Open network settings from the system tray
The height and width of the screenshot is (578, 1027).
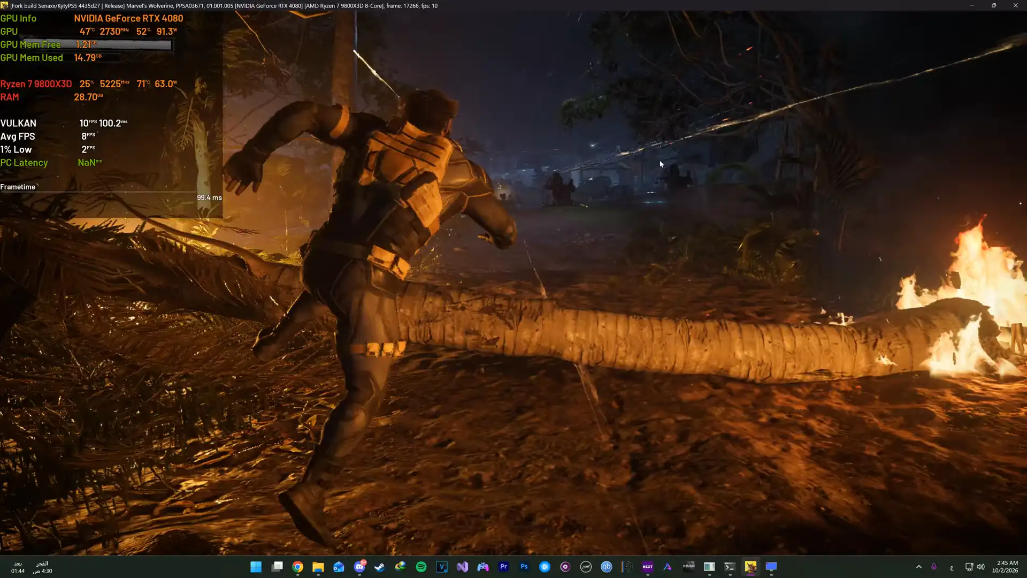pos(969,567)
